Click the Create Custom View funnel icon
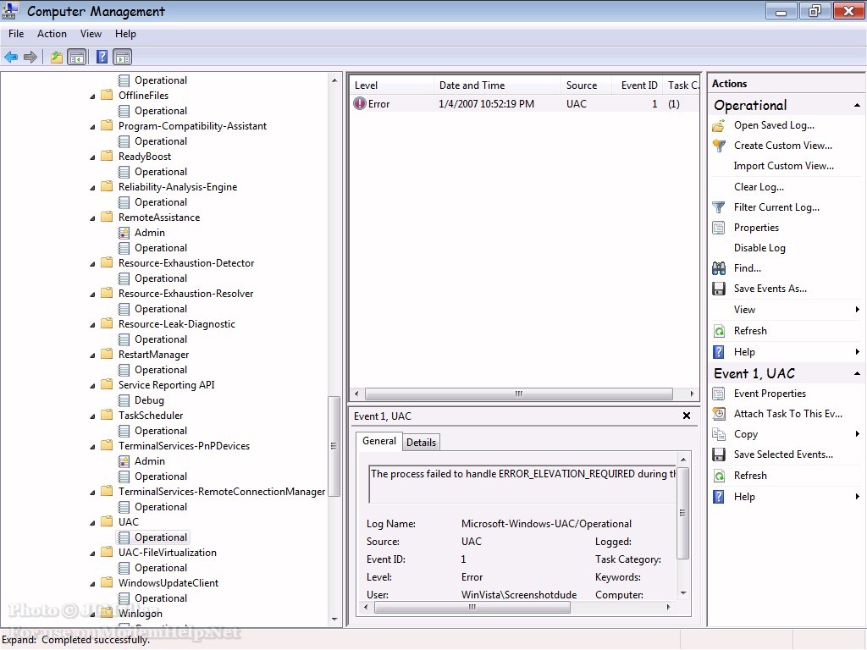867x650 pixels. (719, 146)
